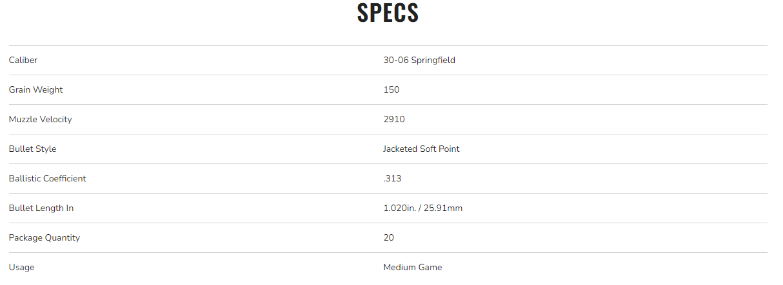The image size is (783, 285).
Task: Click the '25.91mm' metric length
Action: [444, 208]
